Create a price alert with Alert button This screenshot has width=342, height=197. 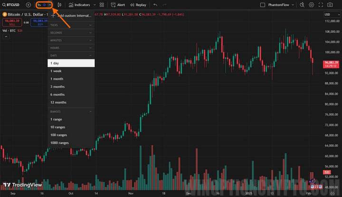click(x=118, y=5)
